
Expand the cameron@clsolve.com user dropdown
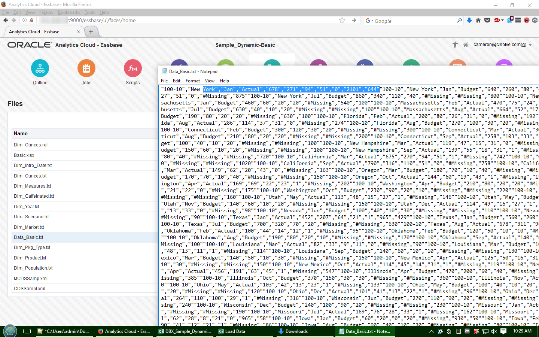point(530,45)
